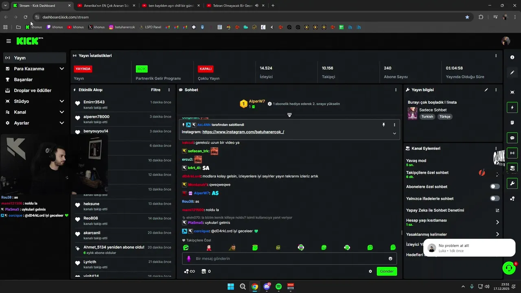This screenshot has height=293, width=521.
Task: Open the LSPD Panel bookmark
Action: 150,27
